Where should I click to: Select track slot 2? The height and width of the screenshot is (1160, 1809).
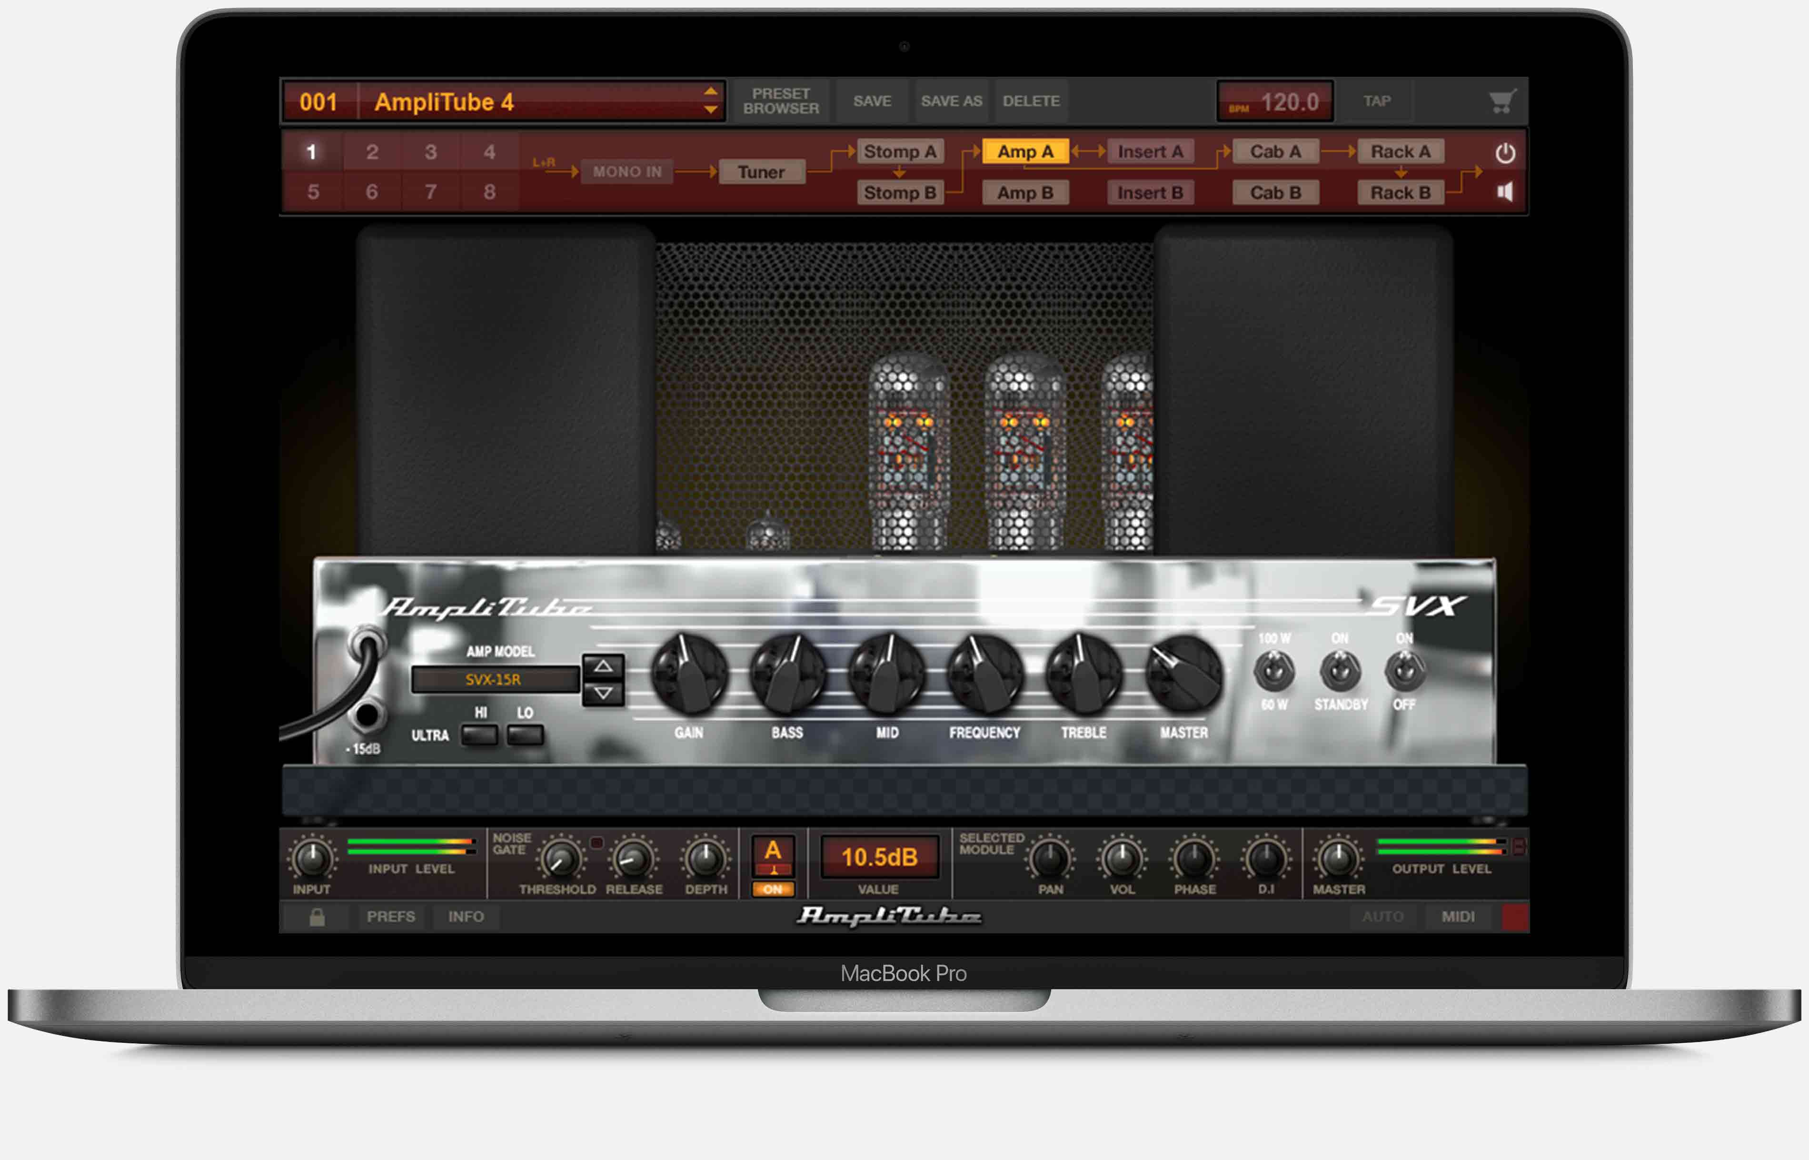[x=372, y=152]
